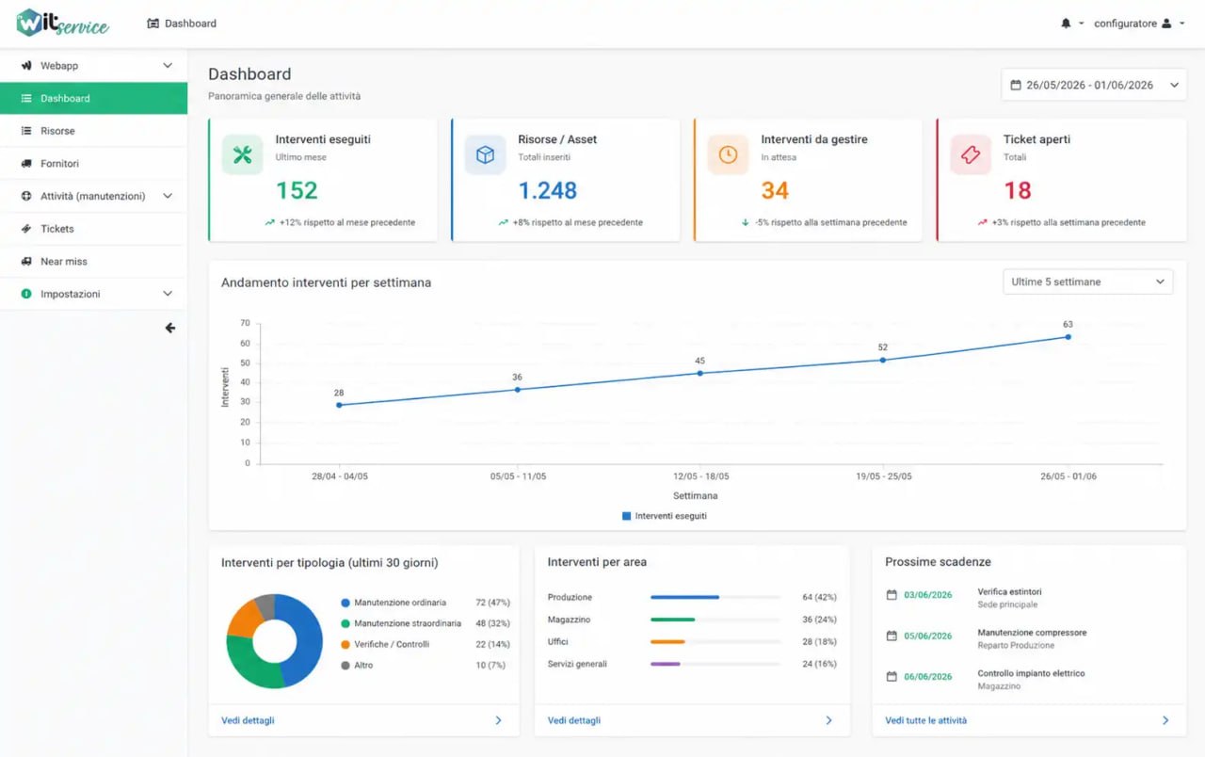
Task: Click the list icon beside Risorse
Action: 26,131
